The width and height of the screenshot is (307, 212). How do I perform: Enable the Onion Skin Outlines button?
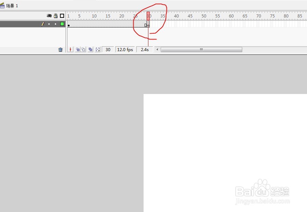click(x=84, y=50)
